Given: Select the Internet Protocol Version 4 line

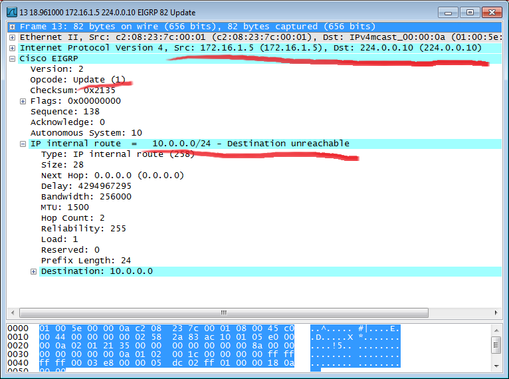Looking at the screenshot, I should [x=259, y=48].
